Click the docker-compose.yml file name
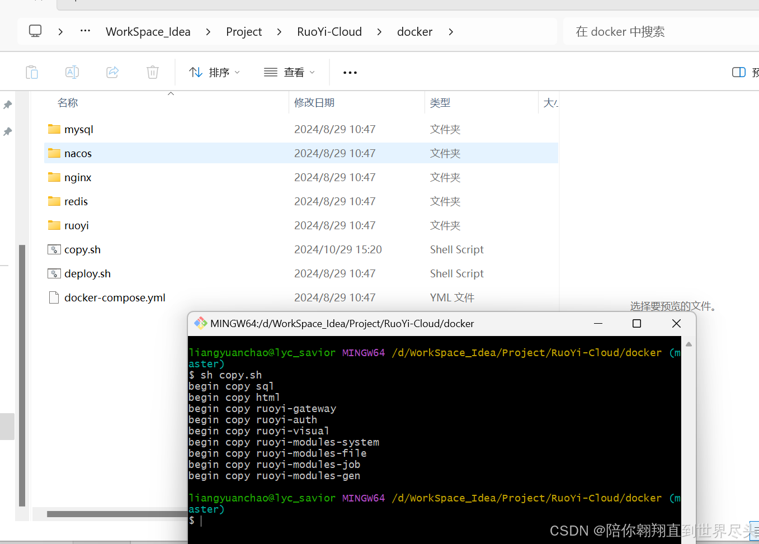 coord(115,298)
